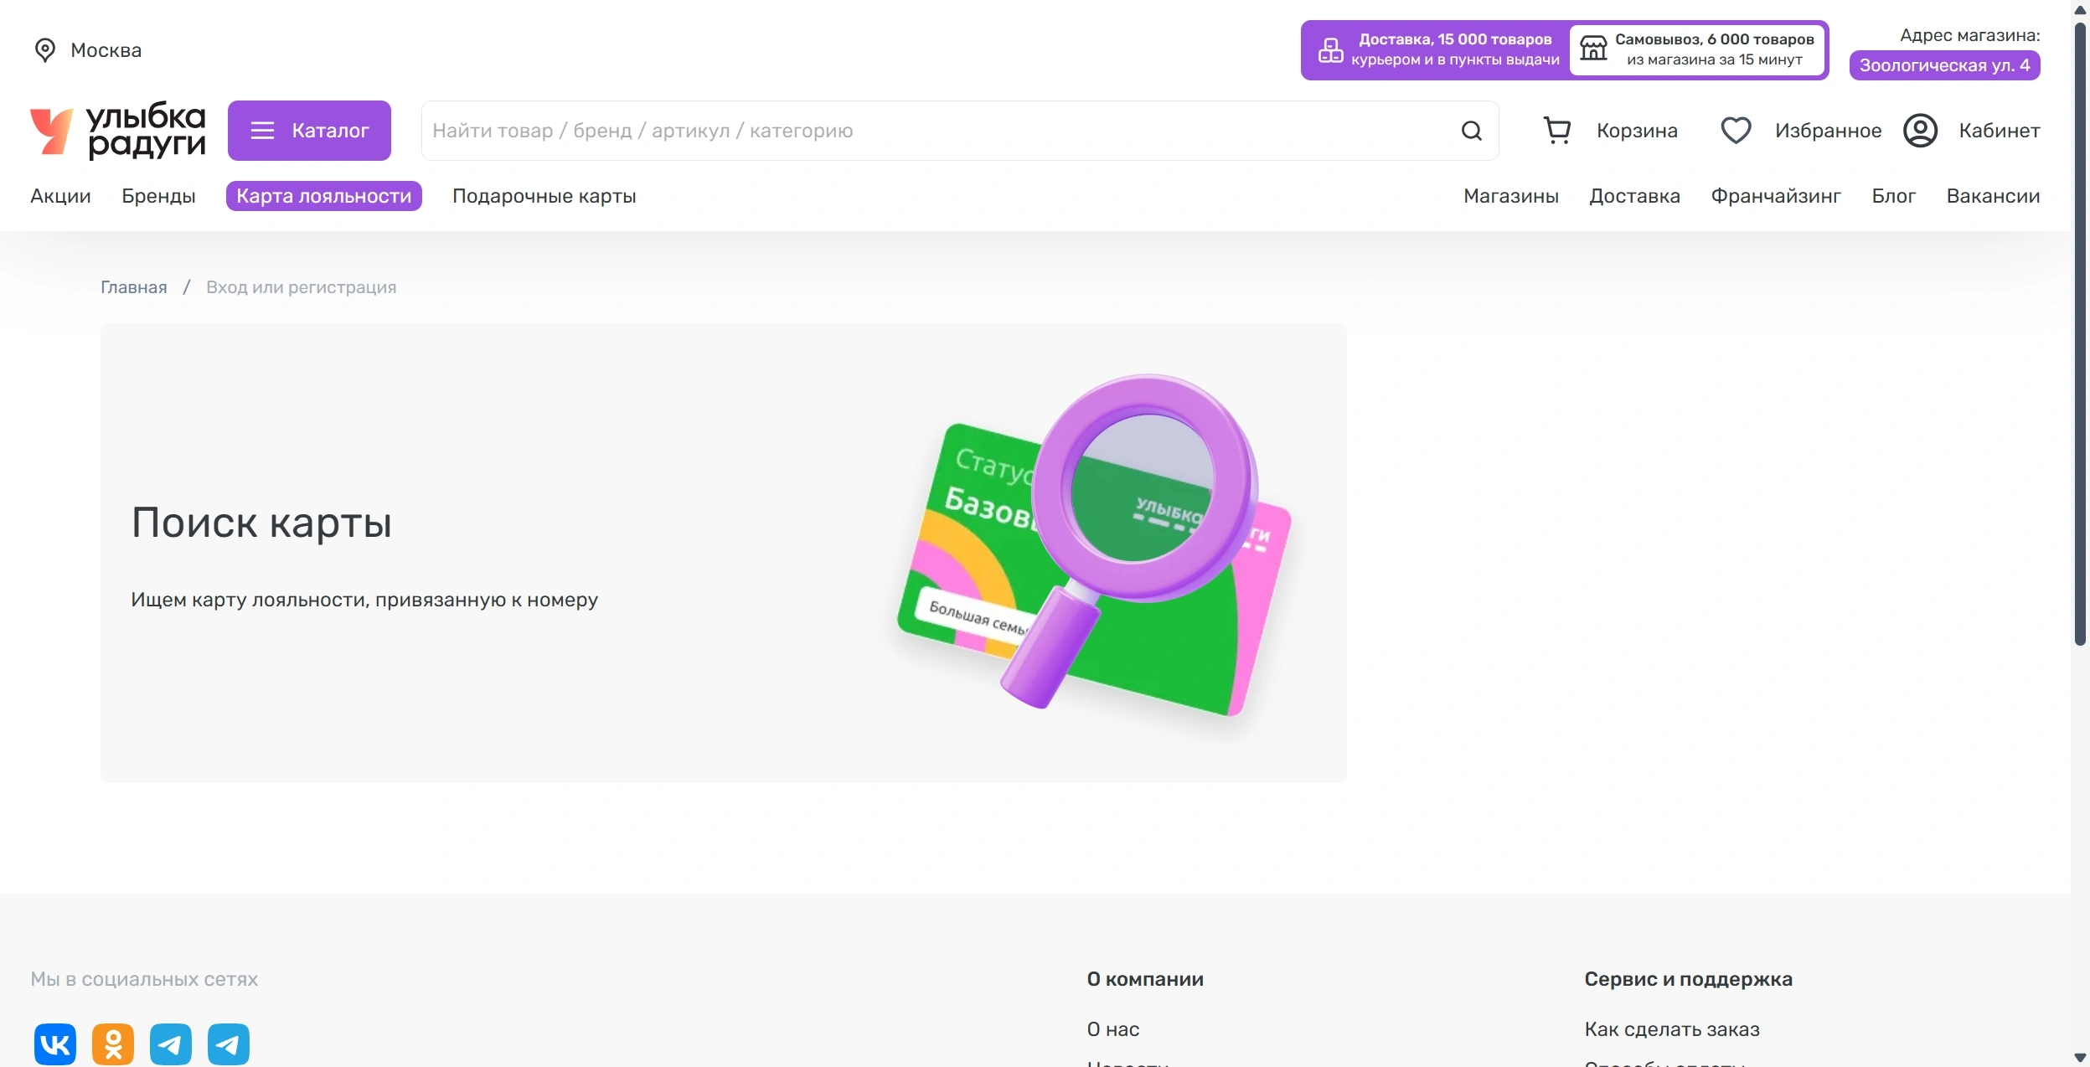Go to Магазины page
2090x1067 pixels.
click(1510, 196)
